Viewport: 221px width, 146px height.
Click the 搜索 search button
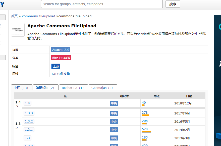coord(173,4)
